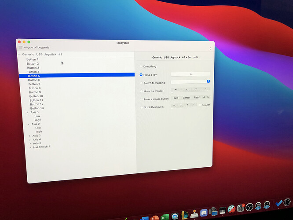Select the highlighted Button 5 row
This screenshot has height=220, width=293.
point(77,75)
